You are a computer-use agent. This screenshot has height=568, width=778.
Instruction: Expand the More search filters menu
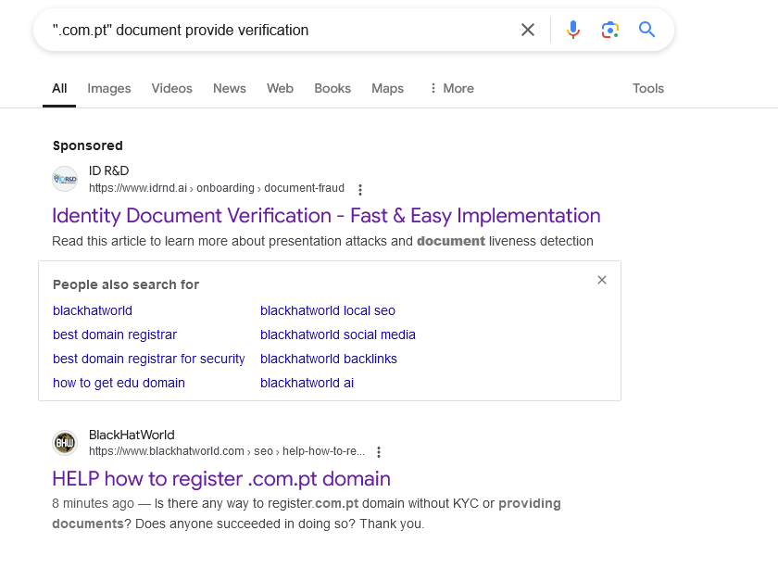click(x=452, y=88)
